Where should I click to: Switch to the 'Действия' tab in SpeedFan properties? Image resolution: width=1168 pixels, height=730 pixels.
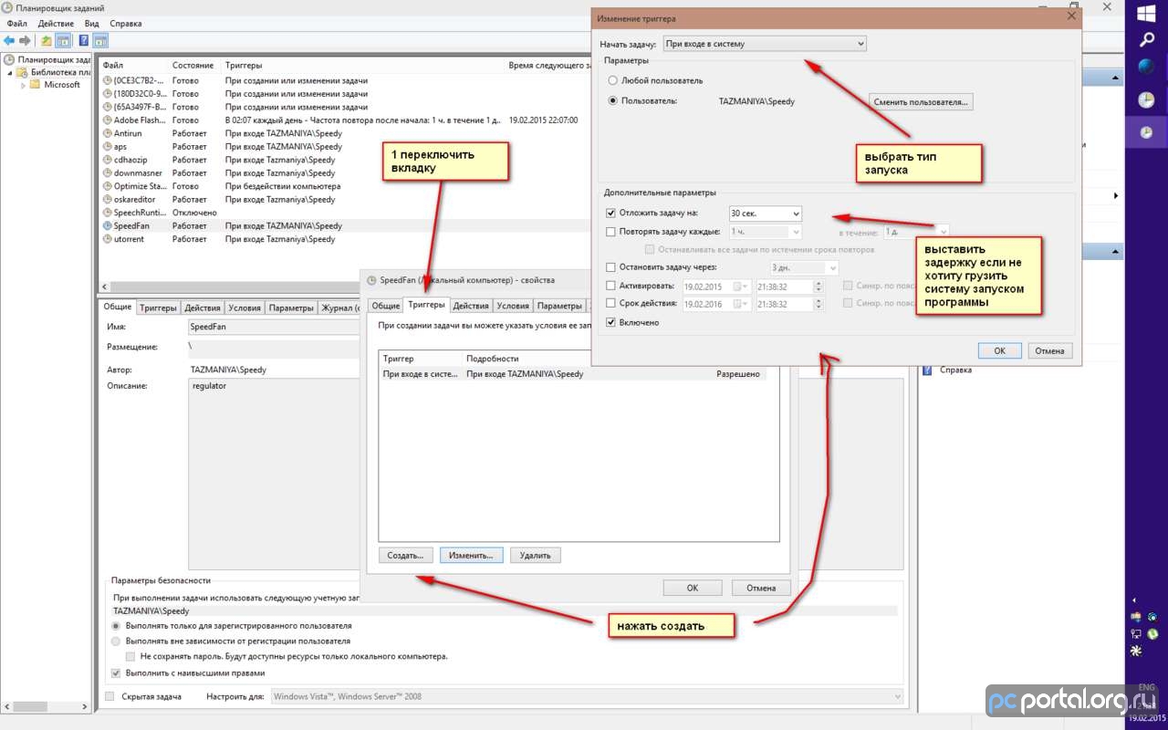pos(471,306)
